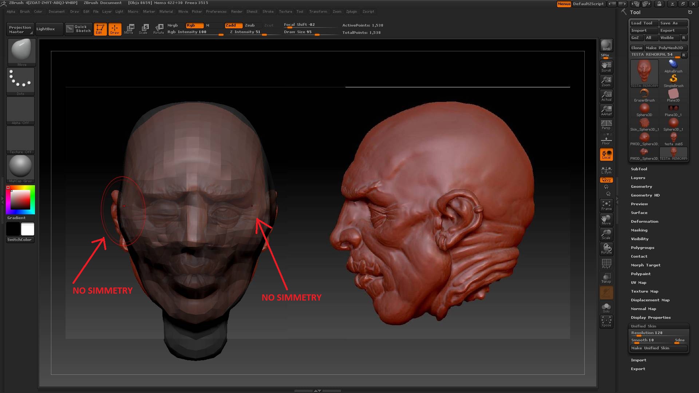Select the white main color swatch

(28, 229)
